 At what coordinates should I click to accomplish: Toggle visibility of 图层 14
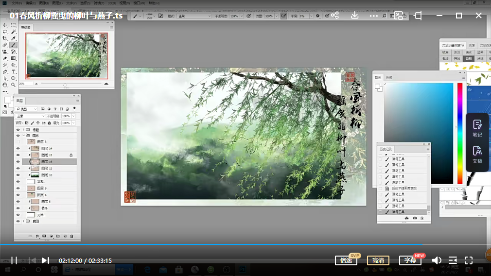18,149
